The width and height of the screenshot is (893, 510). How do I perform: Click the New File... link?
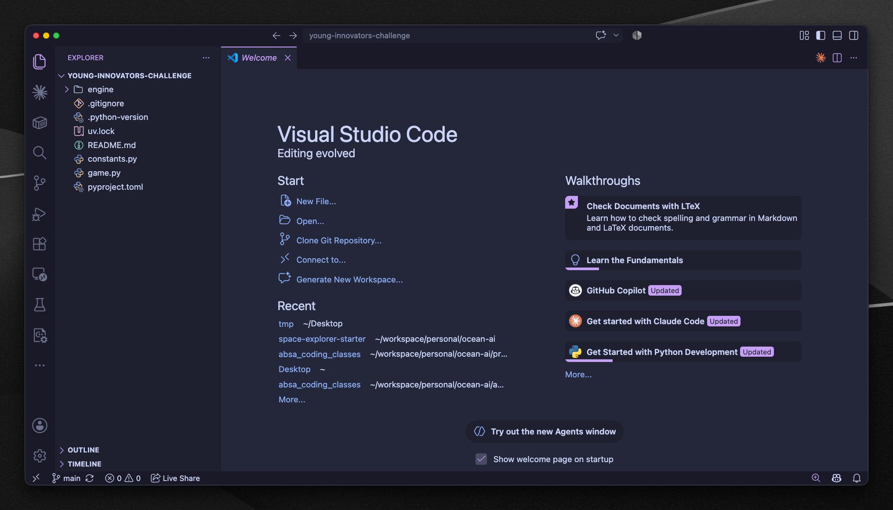click(x=316, y=201)
